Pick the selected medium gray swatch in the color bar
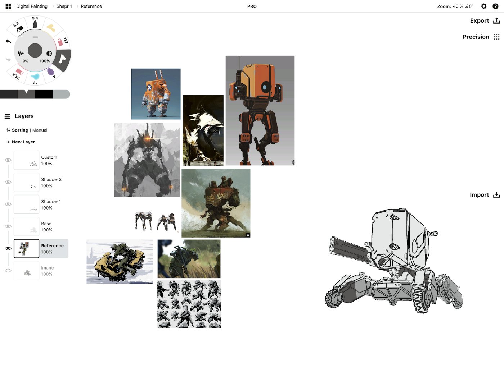This screenshot has height=377, width=504. coord(26,94)
